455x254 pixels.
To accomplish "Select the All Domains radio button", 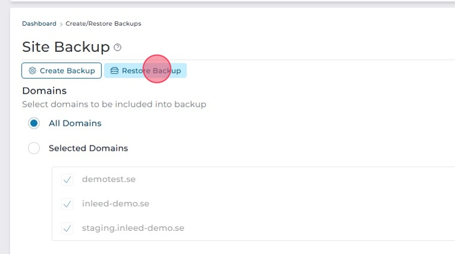I will click(34, 123).
